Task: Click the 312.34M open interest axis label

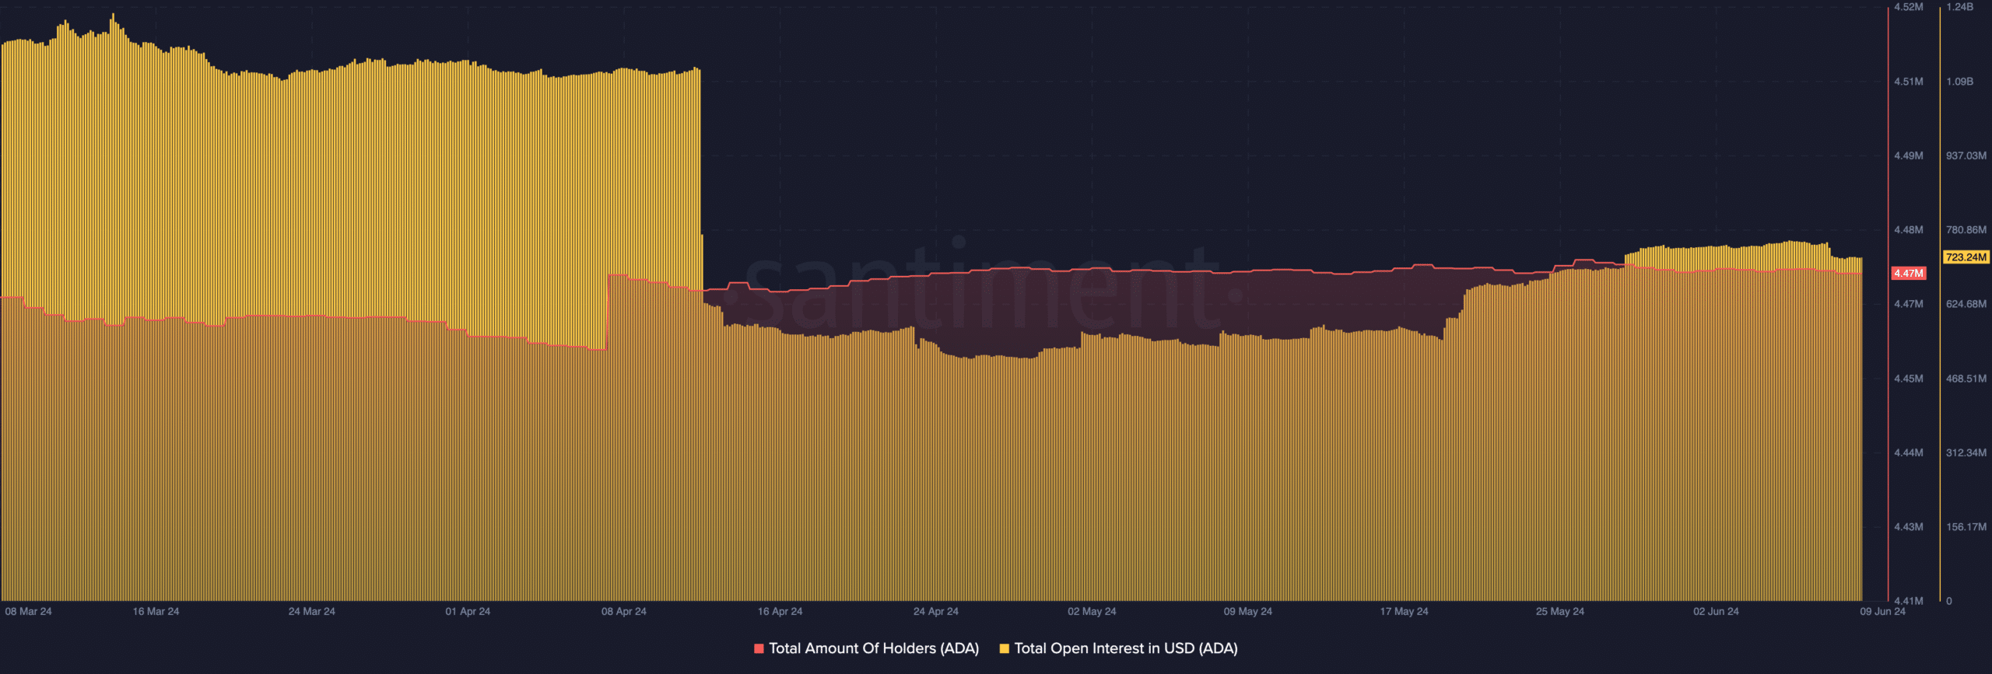Action: (x=1966, y=452)
